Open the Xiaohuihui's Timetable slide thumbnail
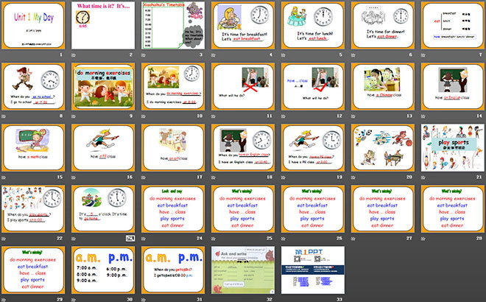486x302 pixels. click(173, 26)
